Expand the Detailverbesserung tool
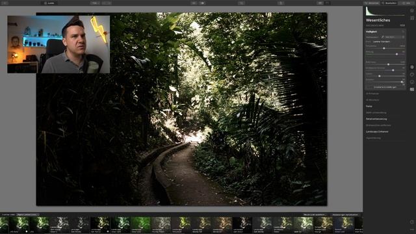416x234 pixels. [x=376, y=119]
